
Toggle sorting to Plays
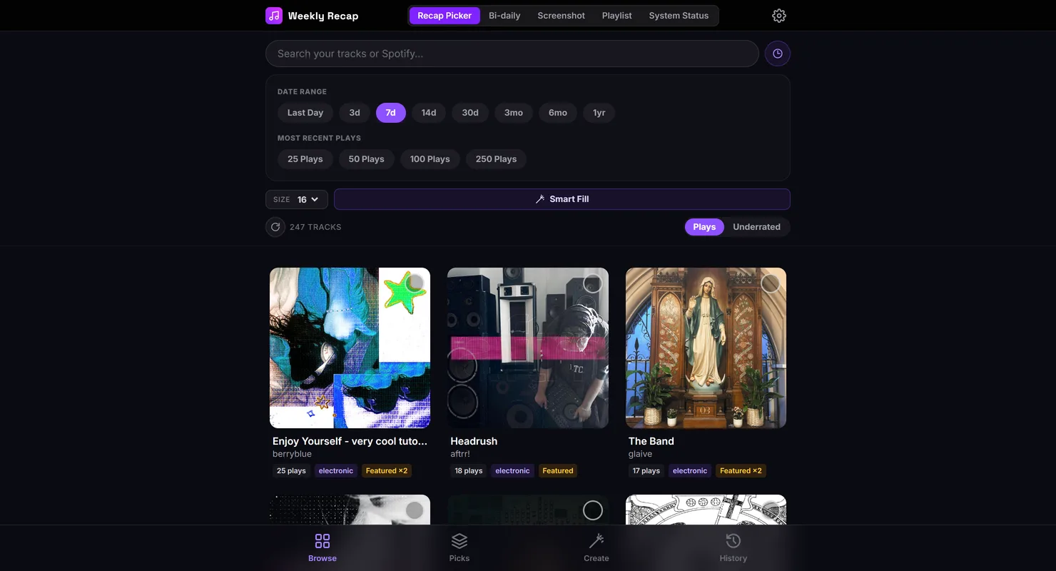[704, 227]
